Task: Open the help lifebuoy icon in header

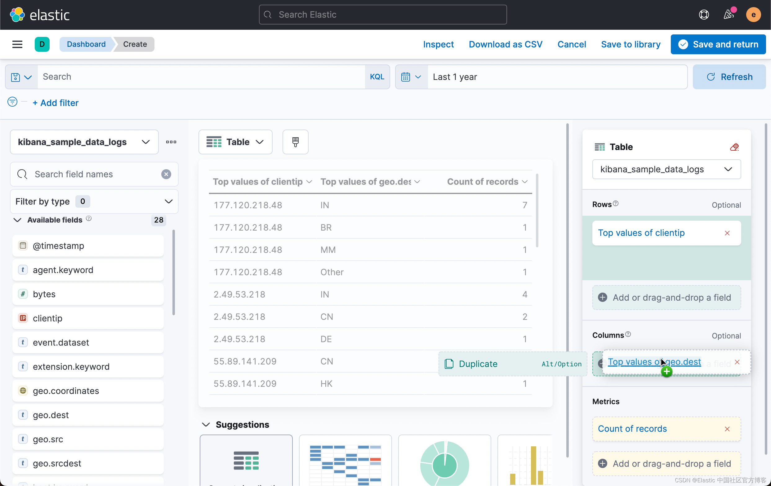Action: click(x=704, y=15)
